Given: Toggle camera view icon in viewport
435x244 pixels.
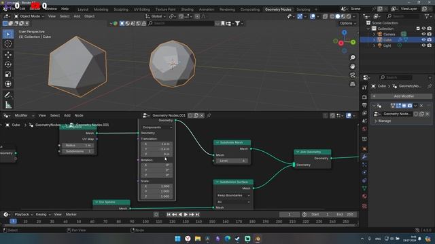Looking at the screenshot, I should (352, 75).
